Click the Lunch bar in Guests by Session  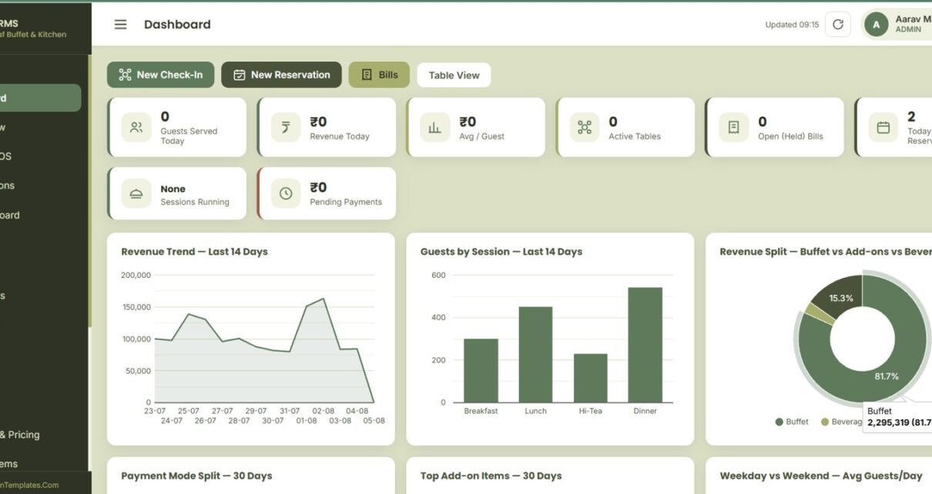coord(535,355)
